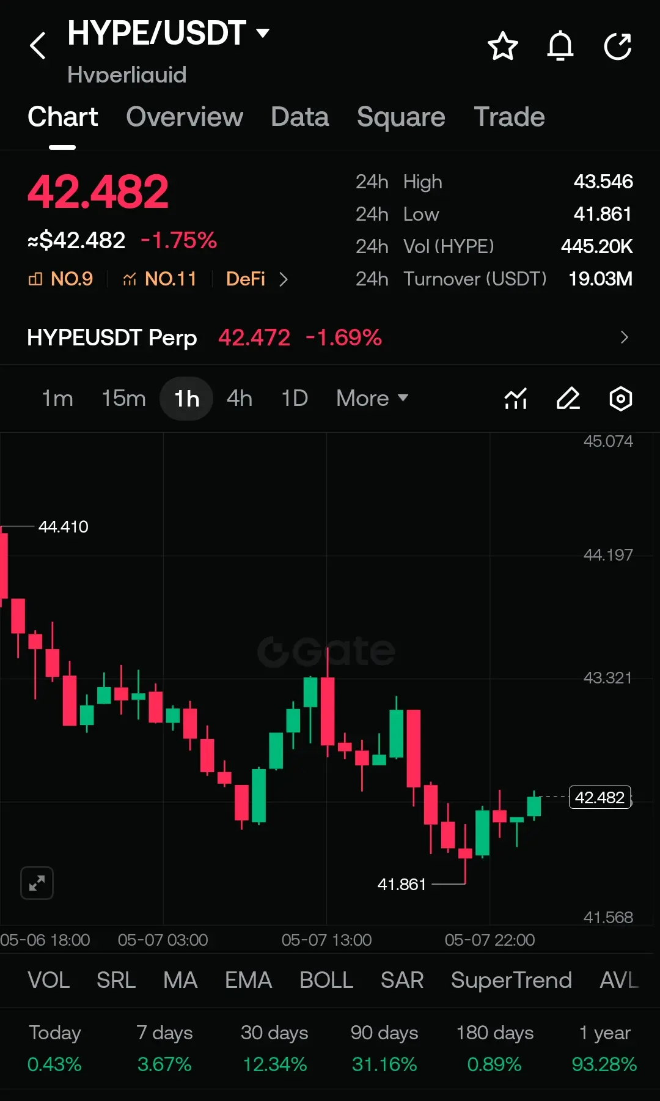Switch to the Chart tab
The height and width of the screenshot is (1101, 660).
click(62, 117)
